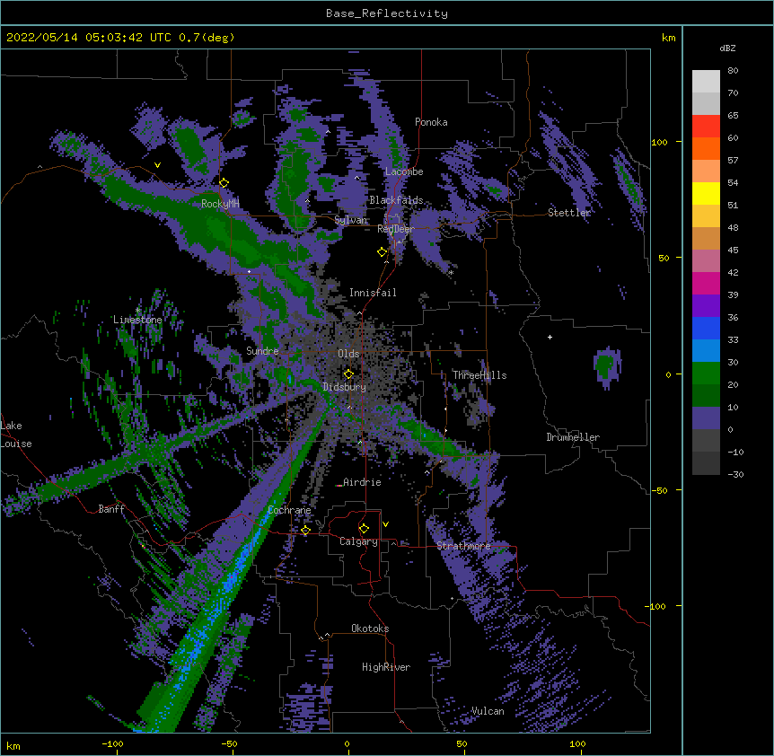Click the asterisk marker above Limestone label
This screenshot has height=756, width=774.
(x=138, y=310)
